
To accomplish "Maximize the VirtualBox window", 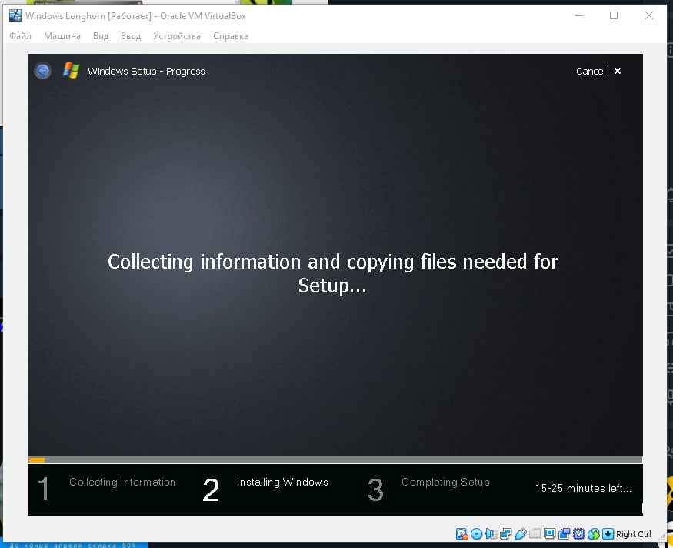I will 614,16.
